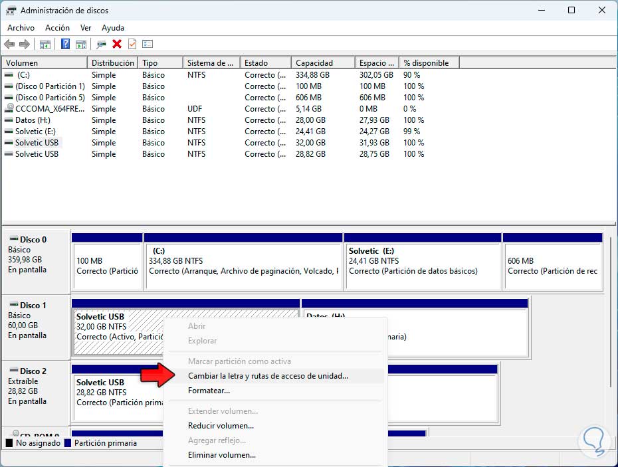Click the Back arrow toolbar icon

(9, 44)
